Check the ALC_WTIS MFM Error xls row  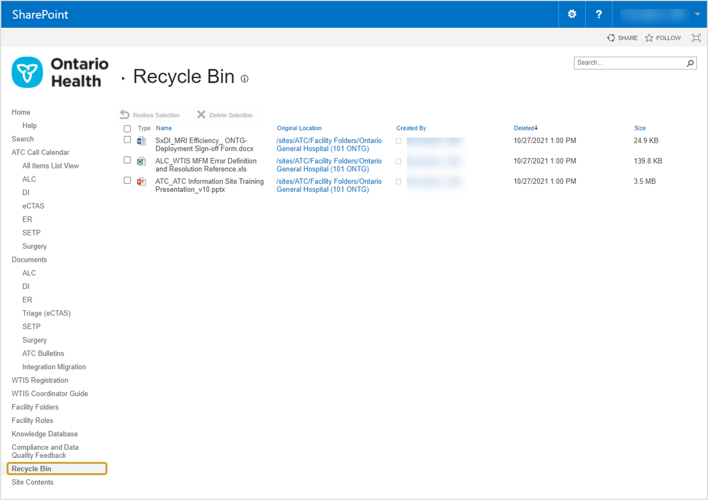127,160
